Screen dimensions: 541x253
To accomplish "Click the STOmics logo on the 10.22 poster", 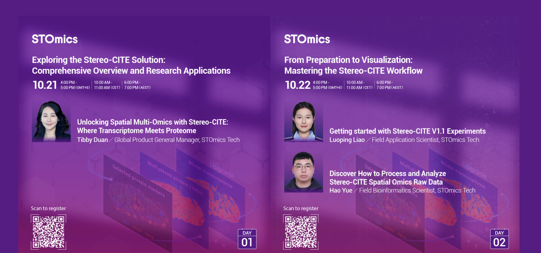I will 307,39.
